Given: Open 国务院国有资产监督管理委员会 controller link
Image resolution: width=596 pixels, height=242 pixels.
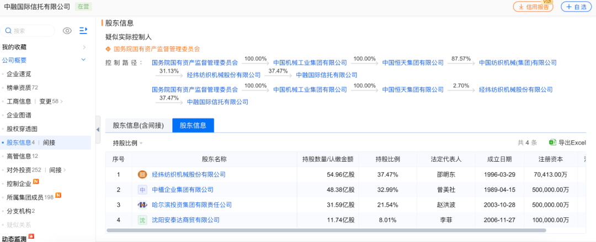Looking at the screenshot, I should [157, 49].
